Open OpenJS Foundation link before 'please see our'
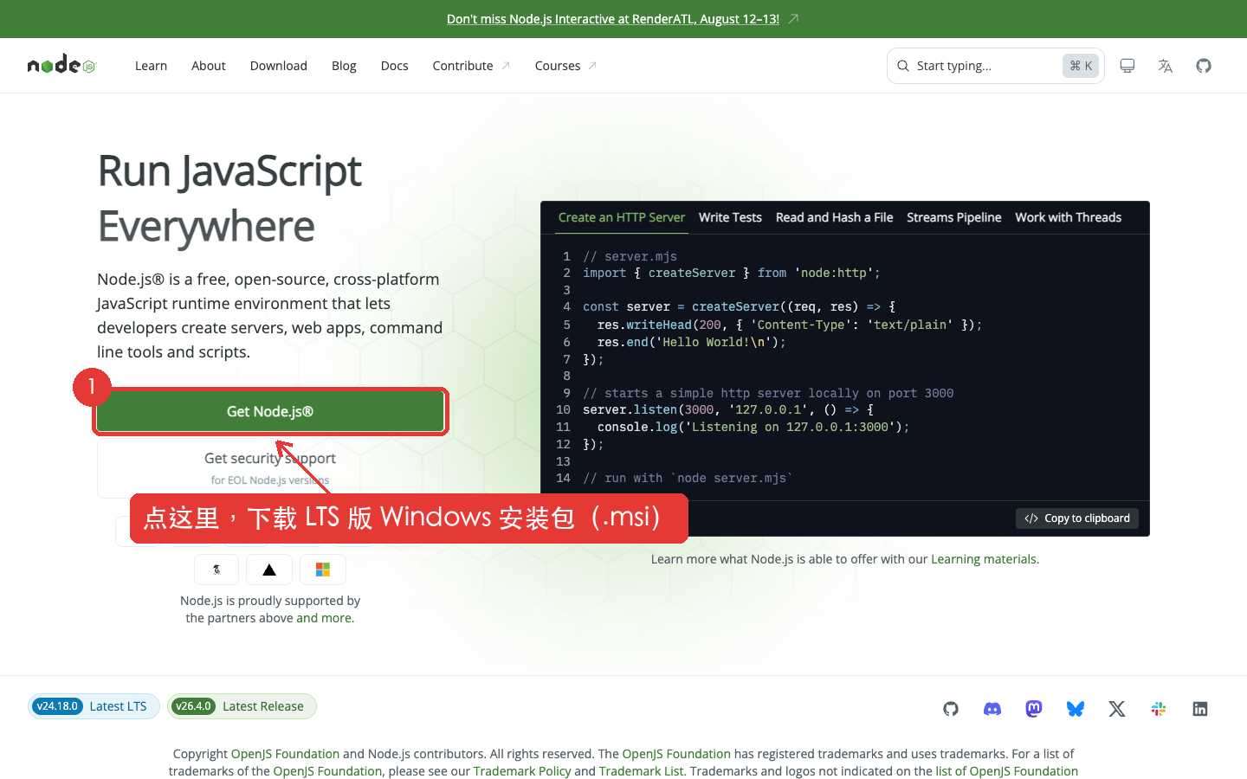1247x779 pixels. point(327,771)
